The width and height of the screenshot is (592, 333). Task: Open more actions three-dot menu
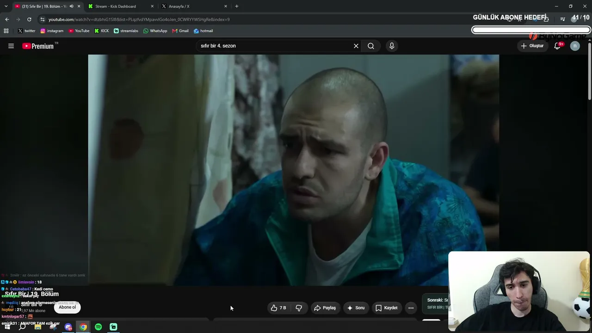click(x=411, y=308)
